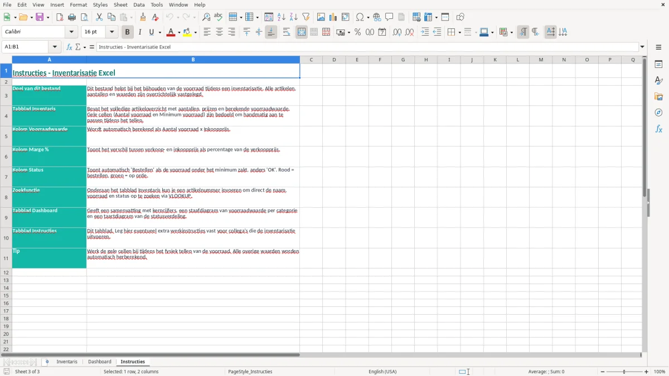Increase indent

pos(425,32)
